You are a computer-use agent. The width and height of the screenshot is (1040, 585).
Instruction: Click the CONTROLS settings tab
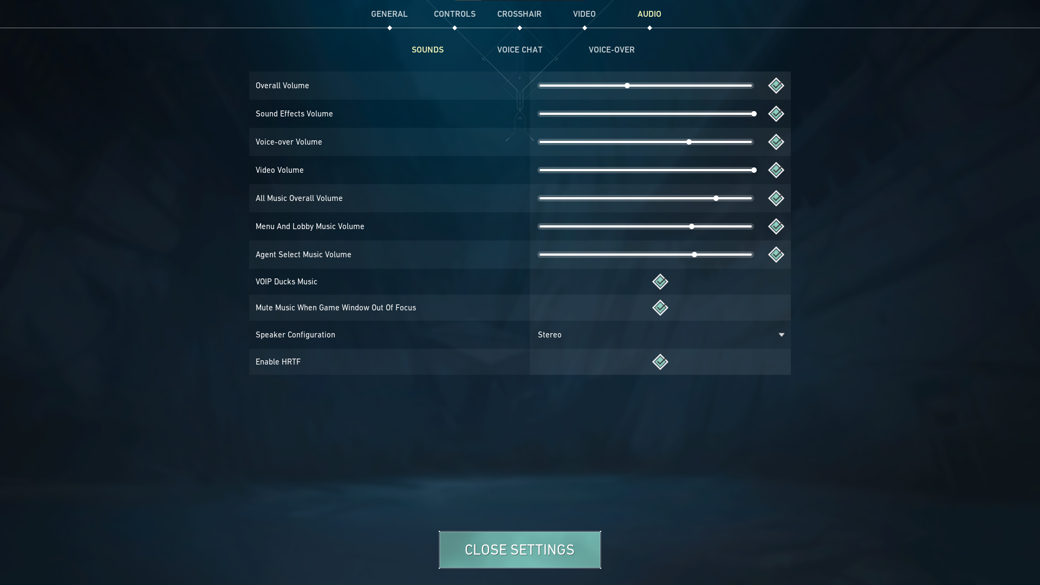(x=454, y=14)
